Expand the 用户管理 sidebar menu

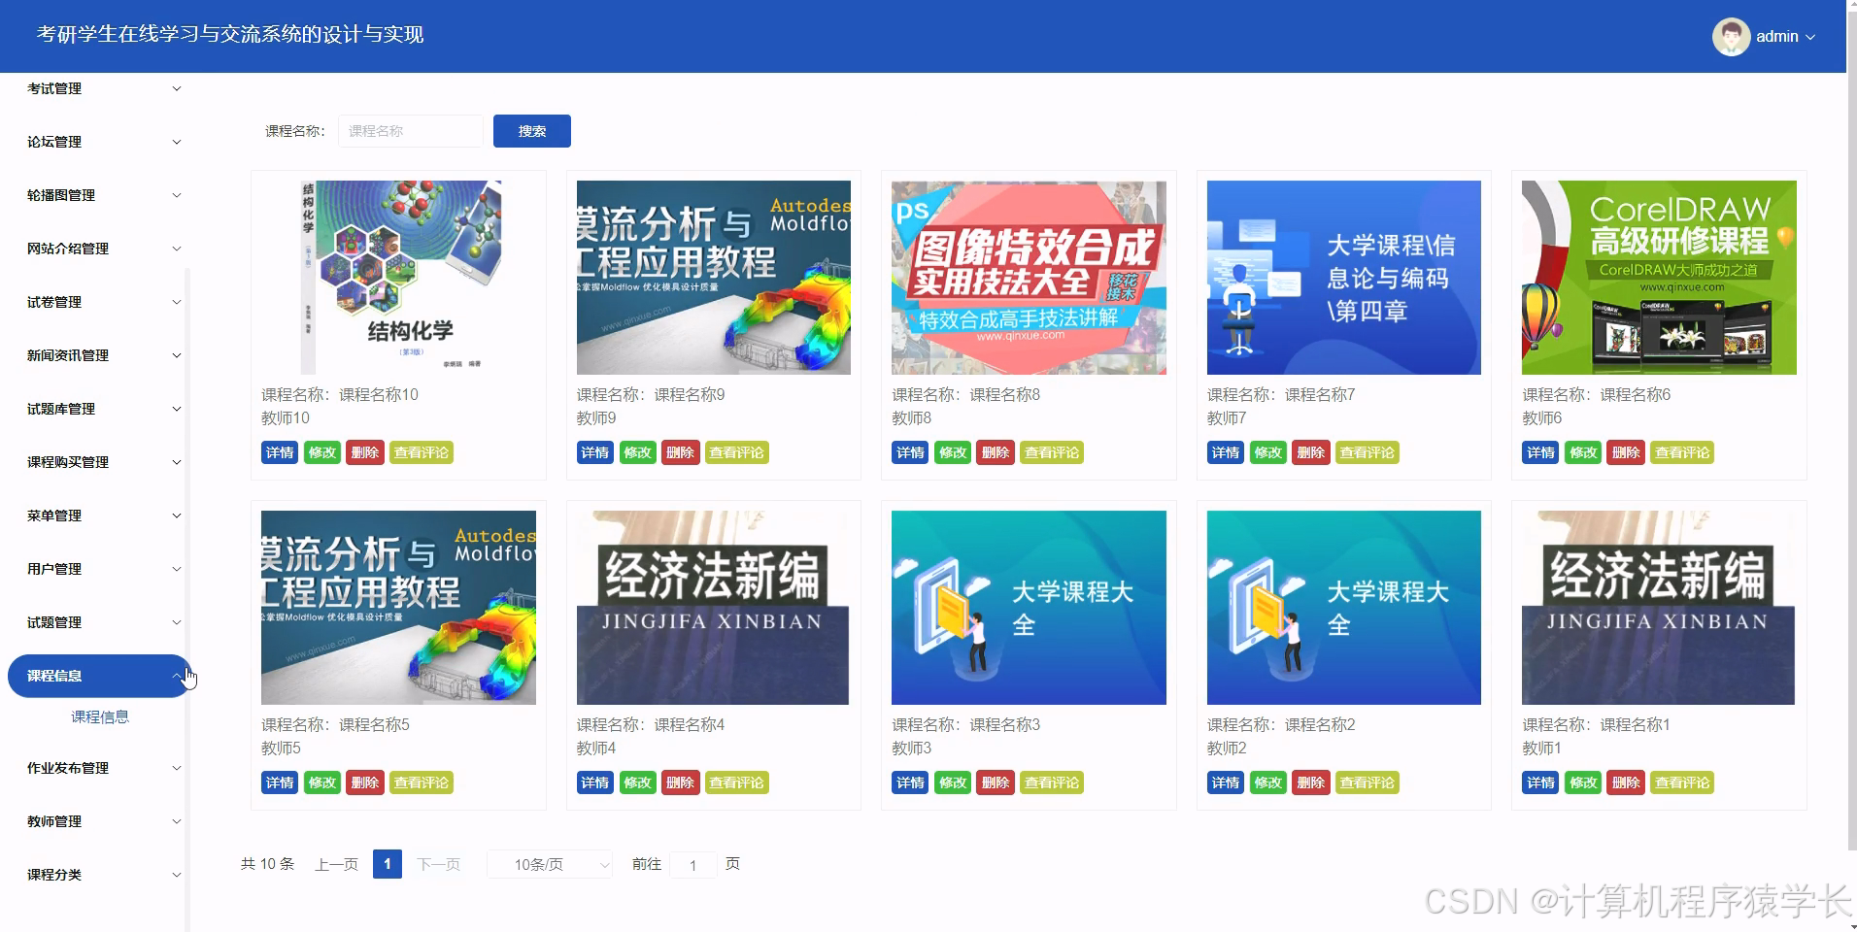coord(97,569)
